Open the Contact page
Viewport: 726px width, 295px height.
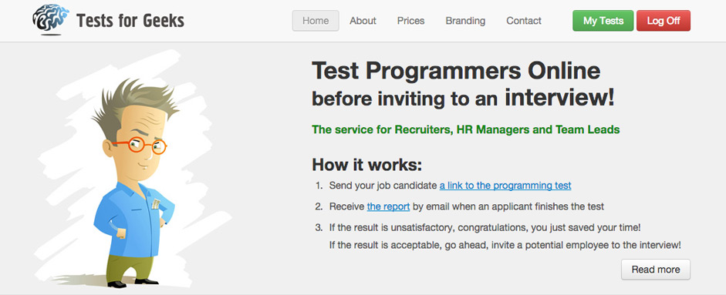click(x=524, y=21)
